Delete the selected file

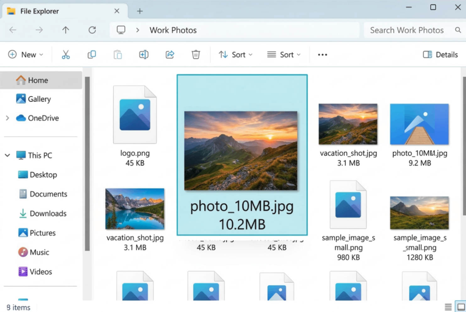coord(196,54)
